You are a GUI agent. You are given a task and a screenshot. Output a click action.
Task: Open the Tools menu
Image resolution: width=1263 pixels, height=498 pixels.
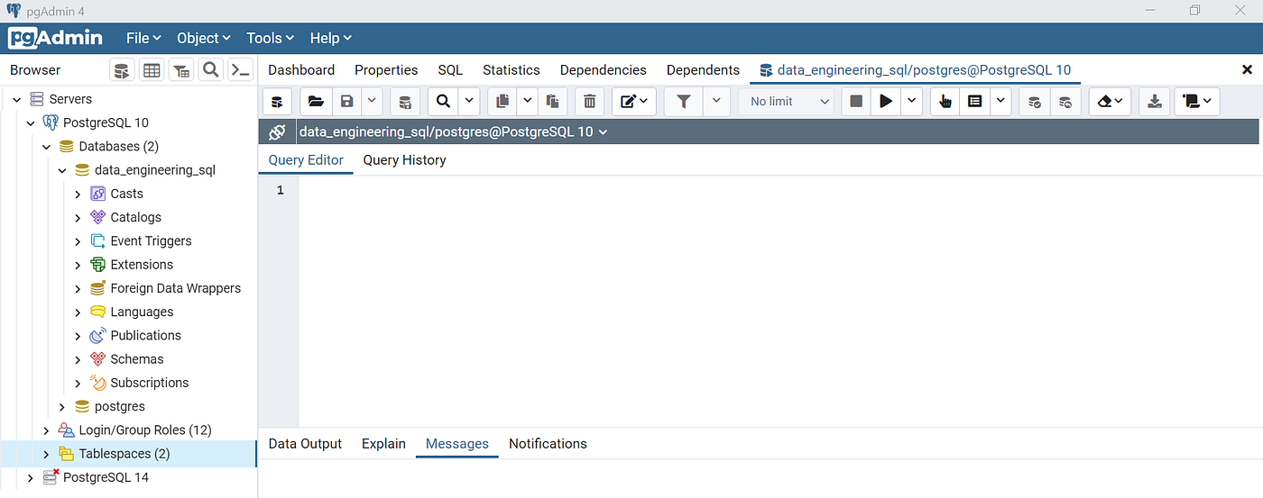click(x=271, y=38)
